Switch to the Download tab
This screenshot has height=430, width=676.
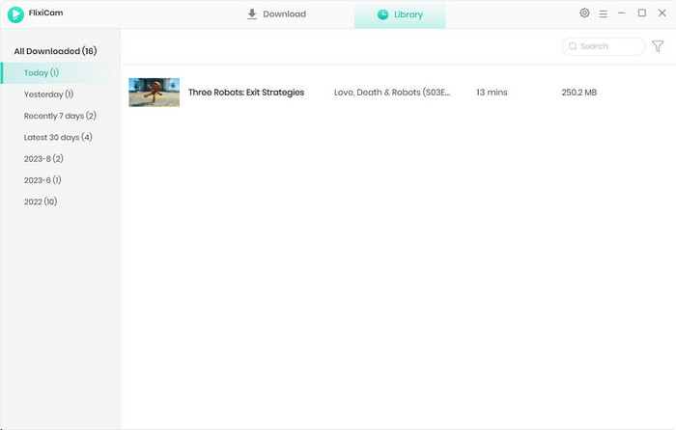[276, 14]
